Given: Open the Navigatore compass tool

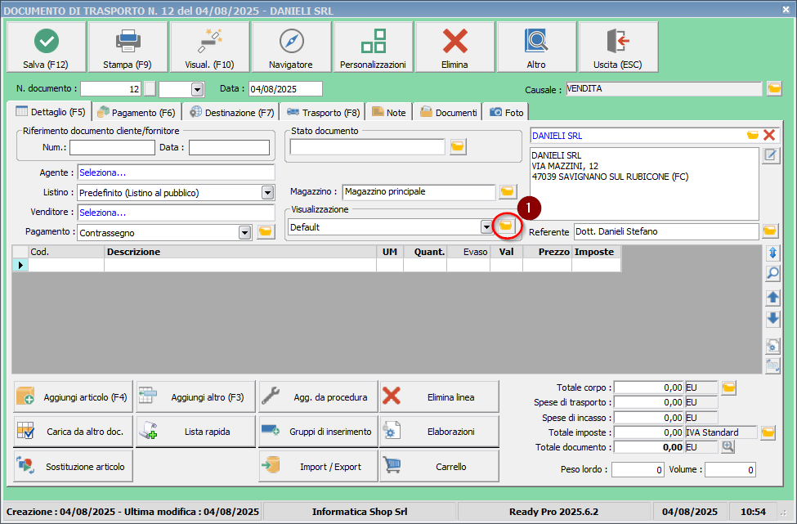Looking at the screenshot, I should (x=291, y=47).
